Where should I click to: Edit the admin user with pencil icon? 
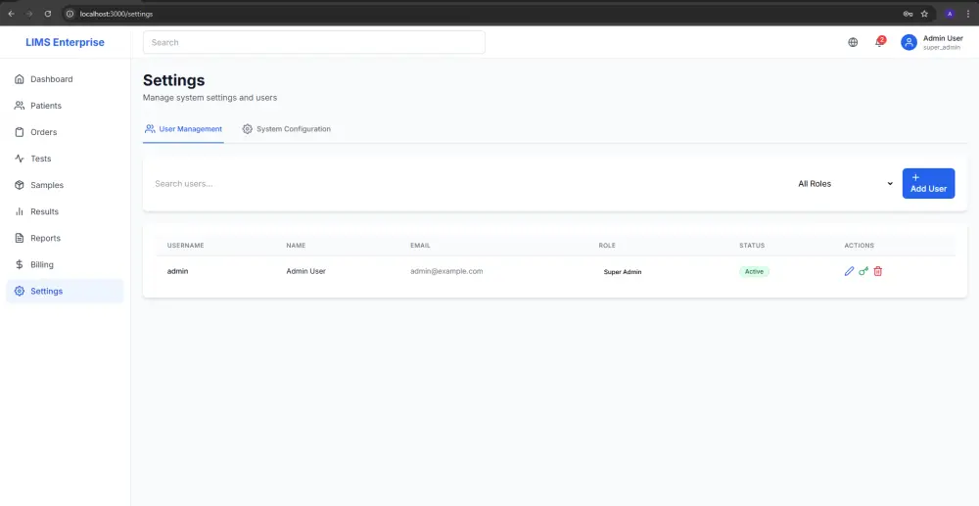tap(849, 271)
